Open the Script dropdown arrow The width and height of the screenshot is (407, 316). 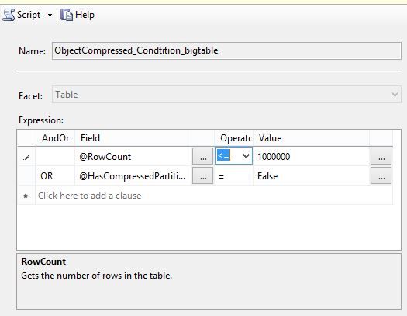pyautogui.click(x=50, y=15)
